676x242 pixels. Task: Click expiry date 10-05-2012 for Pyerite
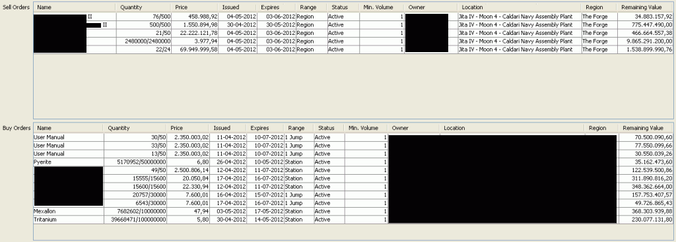269,162
